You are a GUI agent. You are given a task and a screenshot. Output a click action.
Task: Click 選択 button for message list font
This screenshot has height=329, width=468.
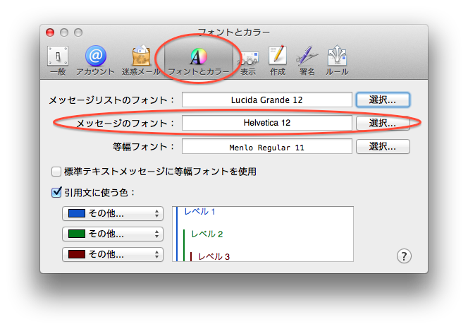tap(383, 100)
